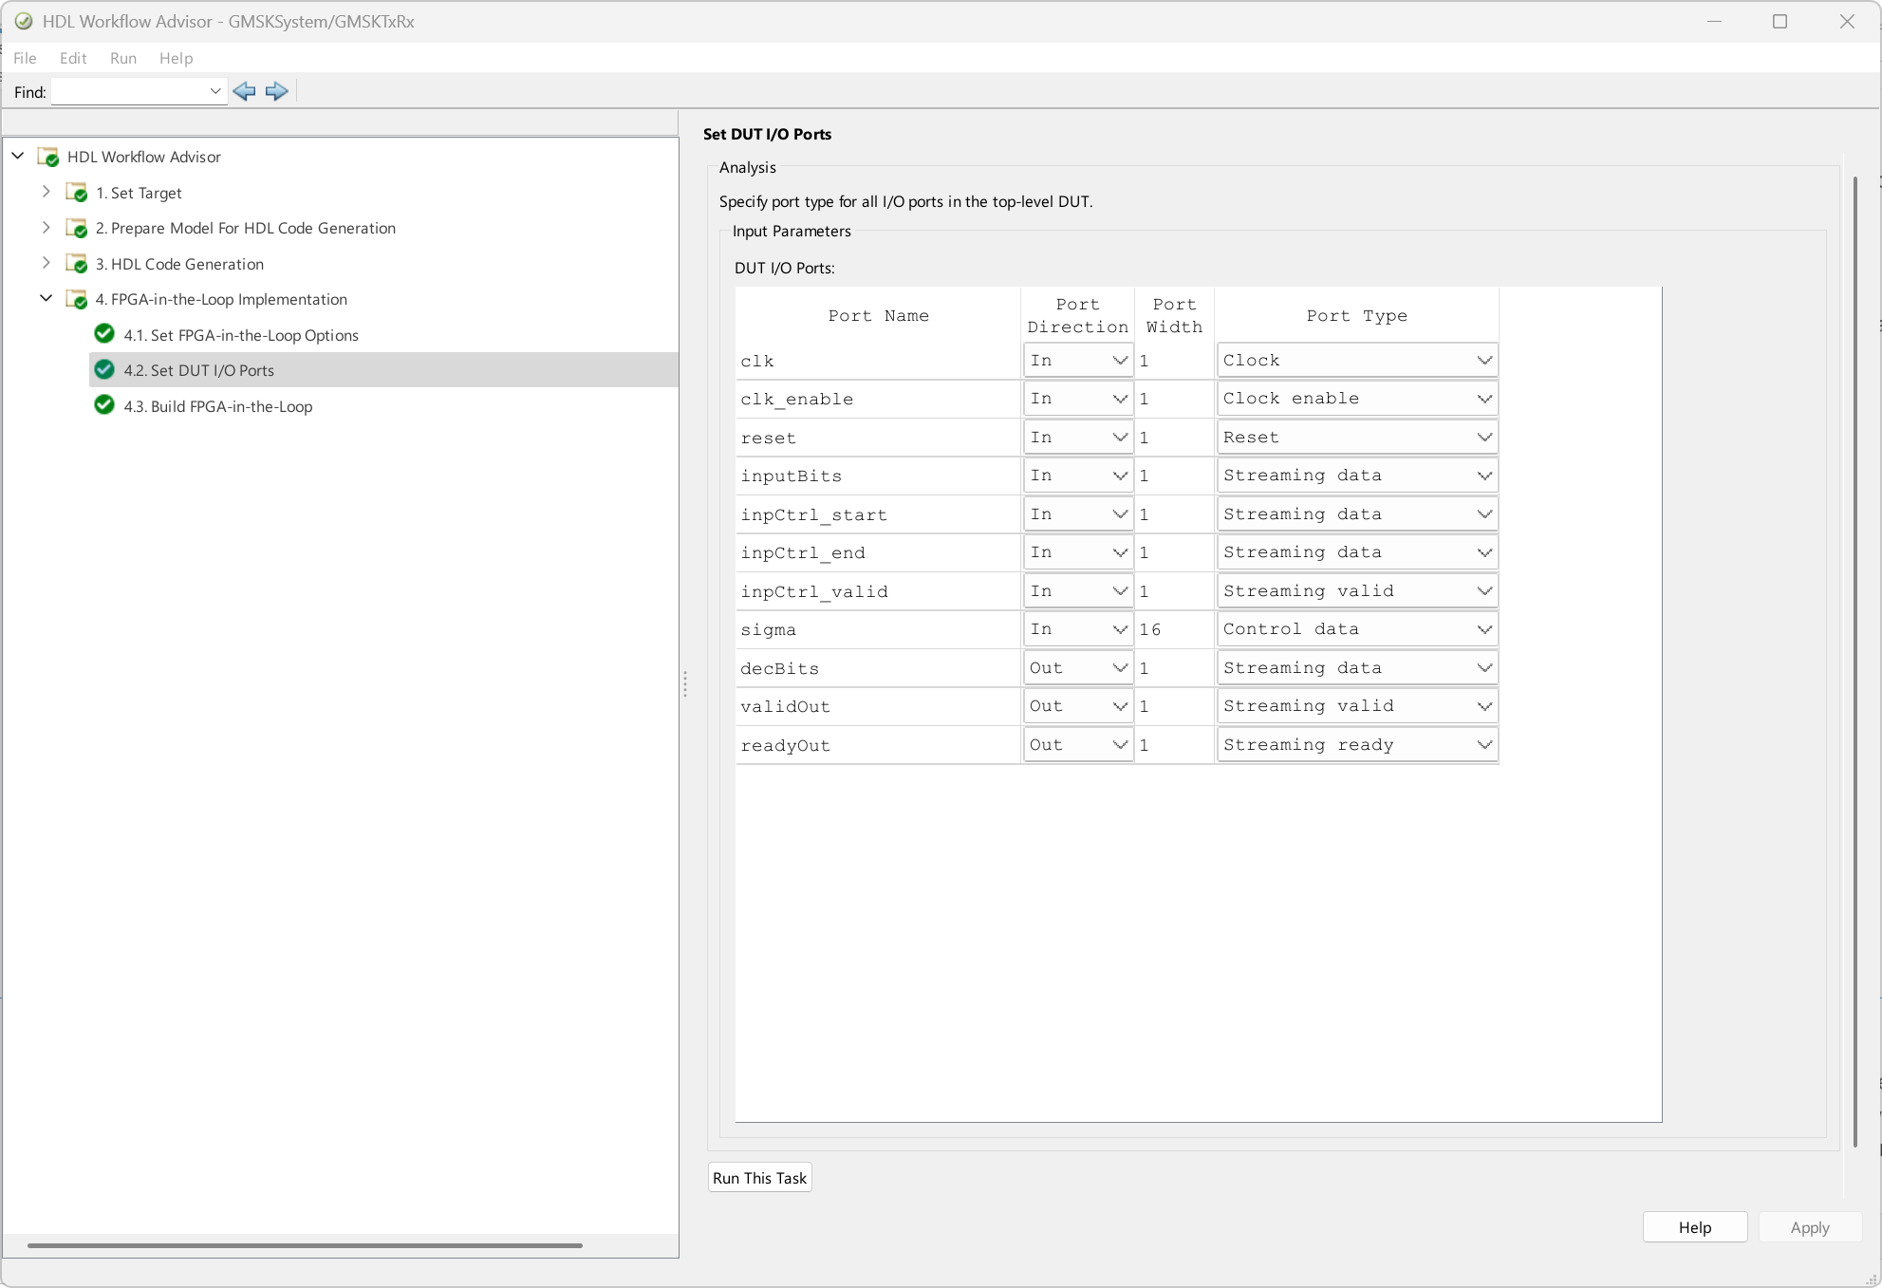Click the Find next blue arrow icon
The width and height of the screenshot is (1882, 1288).
276,91
